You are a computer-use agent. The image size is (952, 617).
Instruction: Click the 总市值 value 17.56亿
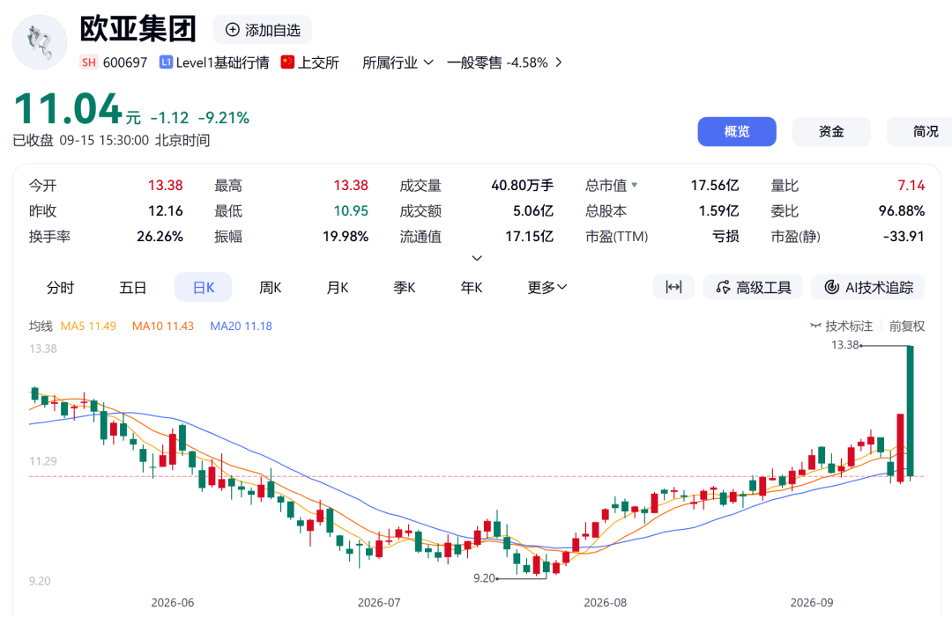(x=715, y=186)
